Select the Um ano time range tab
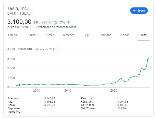This screenshot has width=156, height=118. pyautogui.click(x=106, y=35)
